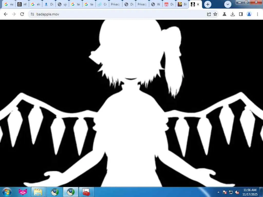
Task: Open Action Center flag icon
Action: point(225,192)
